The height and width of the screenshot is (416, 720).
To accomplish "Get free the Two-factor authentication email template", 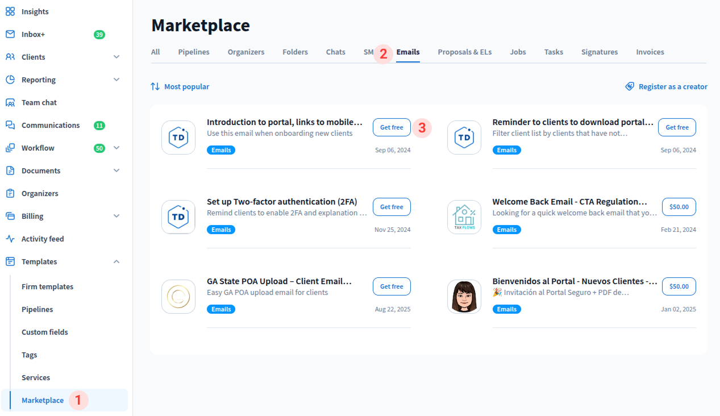I will pyautogui.click(x=392, y=207).
